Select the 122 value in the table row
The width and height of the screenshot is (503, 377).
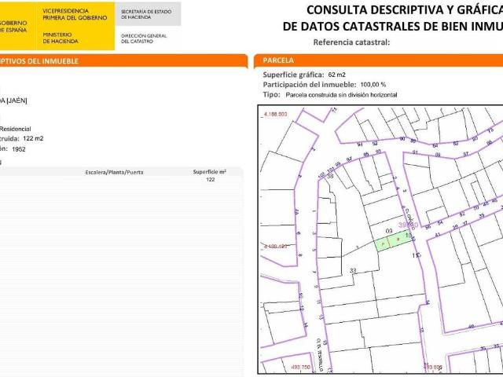[210, 180]
